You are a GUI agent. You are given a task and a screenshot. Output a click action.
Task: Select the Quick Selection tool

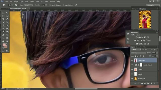point(7,16)
